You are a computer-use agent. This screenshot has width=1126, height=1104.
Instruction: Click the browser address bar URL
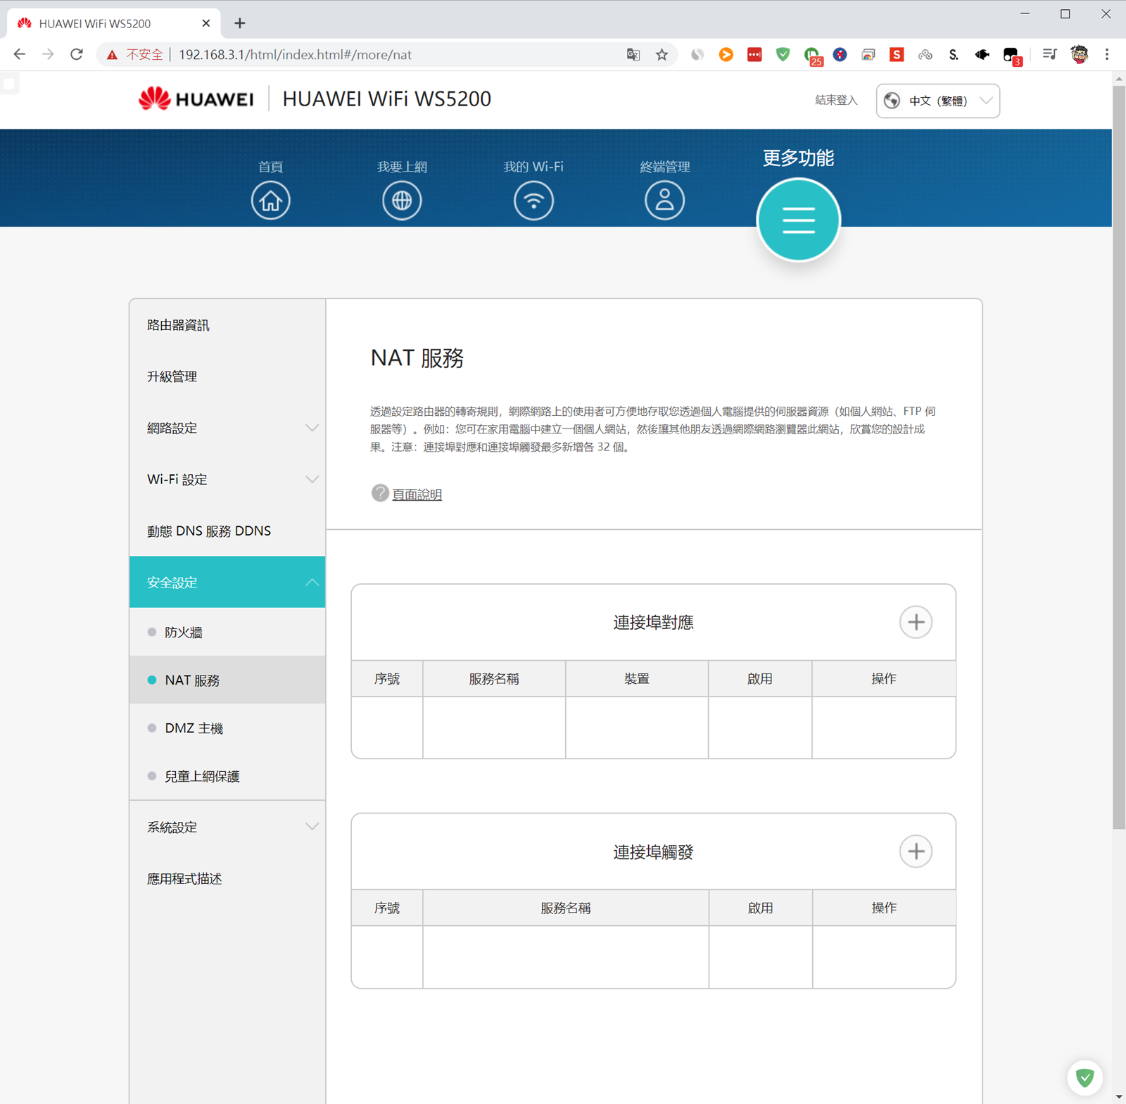click(x=296, y=55)
